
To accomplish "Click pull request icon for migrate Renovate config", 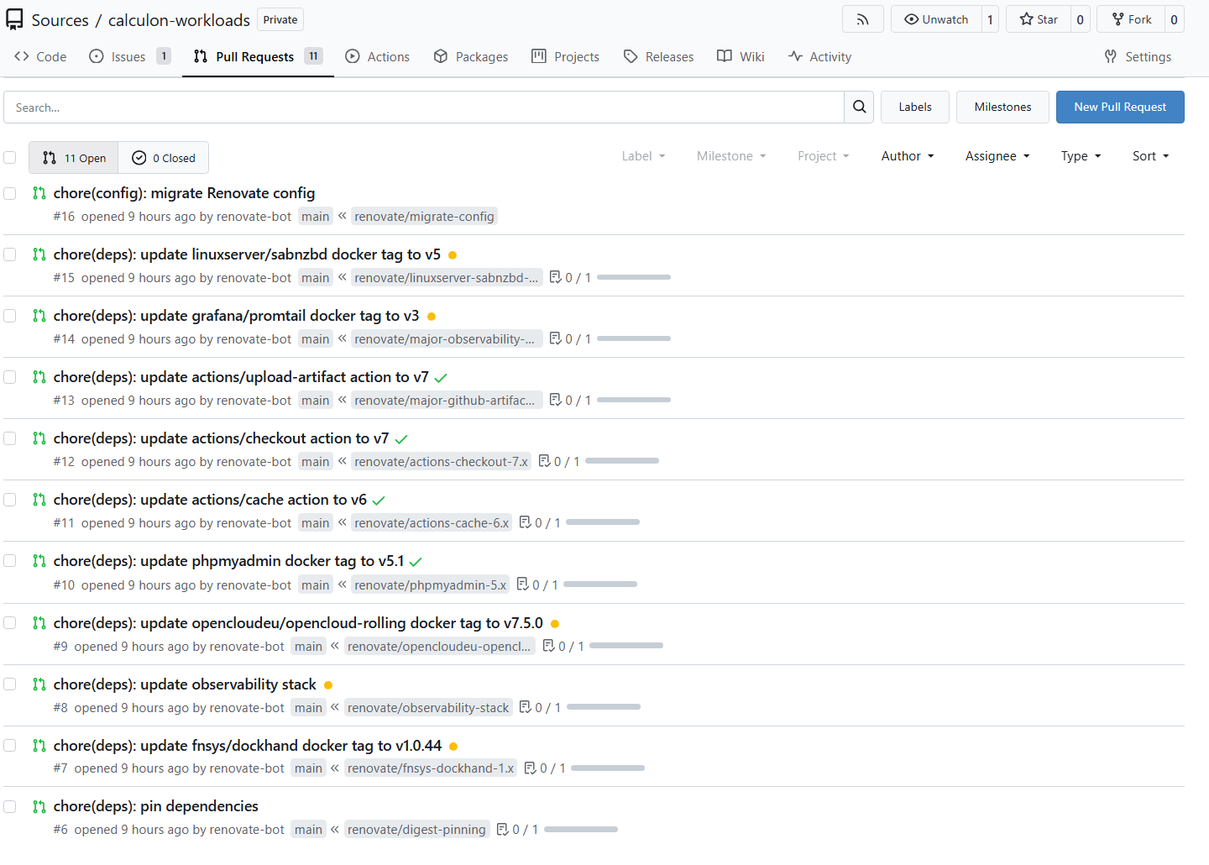I will point(39,193).
